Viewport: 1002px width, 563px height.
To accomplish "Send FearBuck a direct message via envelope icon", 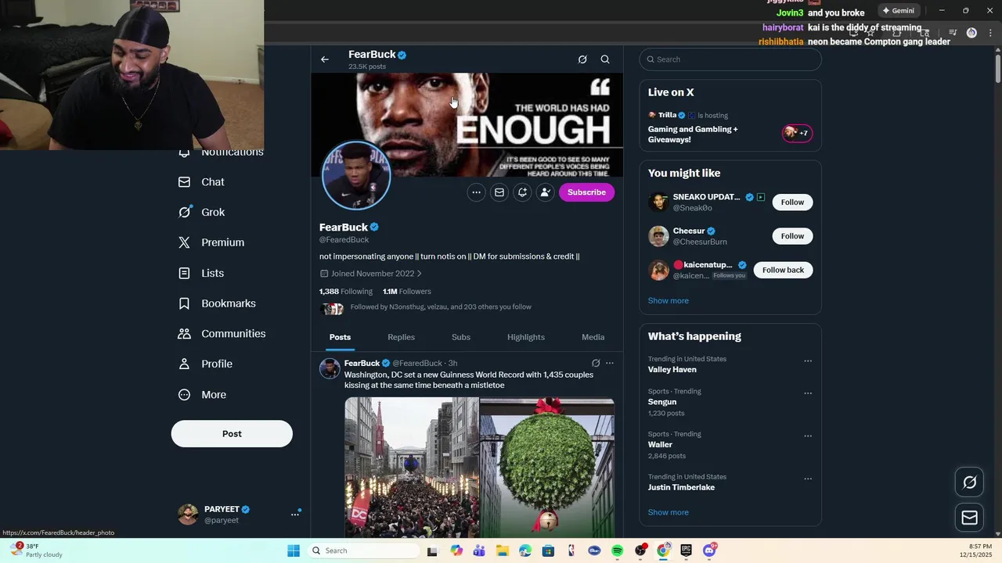I will [499, 192].
